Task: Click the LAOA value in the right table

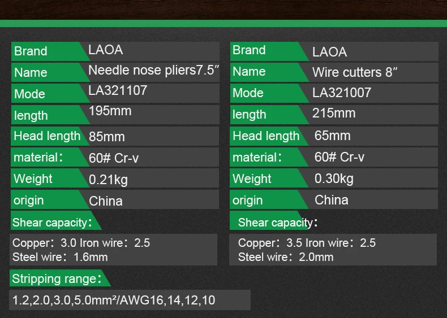Action: [x=329, y=52]
